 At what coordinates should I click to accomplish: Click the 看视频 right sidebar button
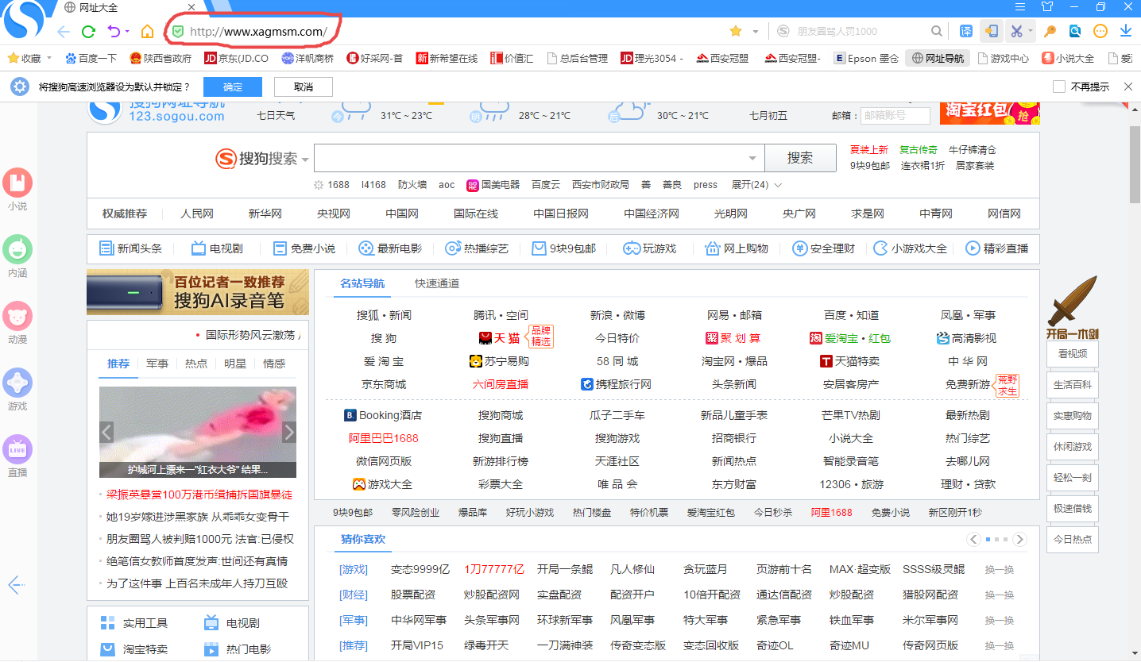click(x=1072, y=354)
